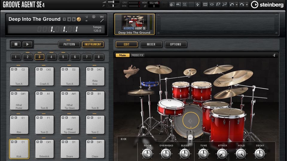287x161 pixels.
Task: Click the Vel velocity curve icon
Action: (x=102, y=21)
